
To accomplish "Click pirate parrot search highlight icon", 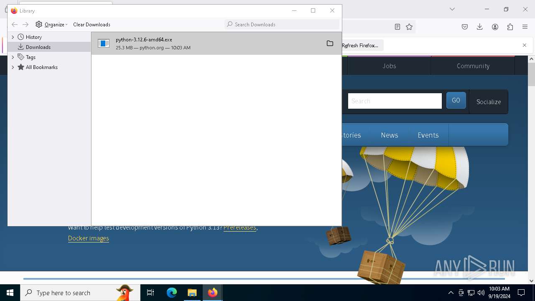I will [x=124, y=292].
